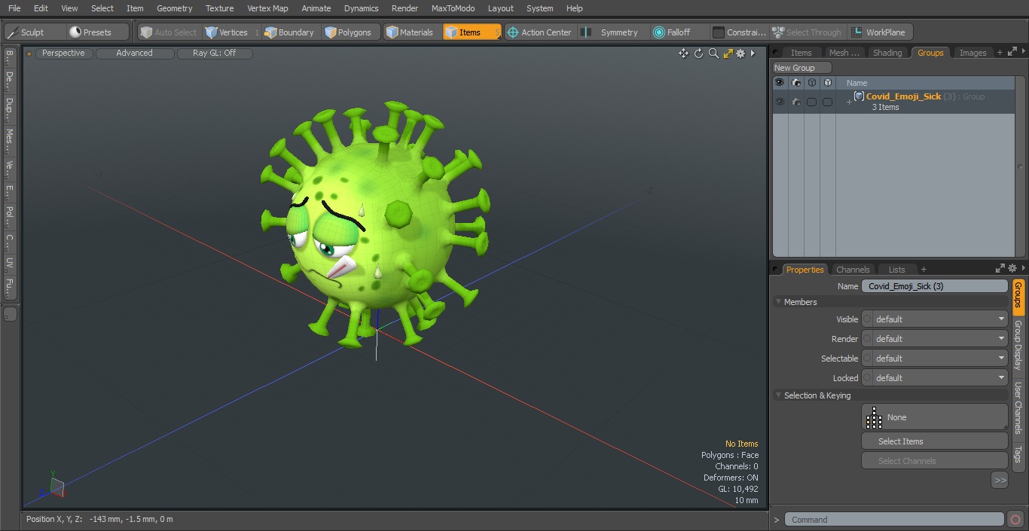Click the Select Channels button

pos(934,461)
